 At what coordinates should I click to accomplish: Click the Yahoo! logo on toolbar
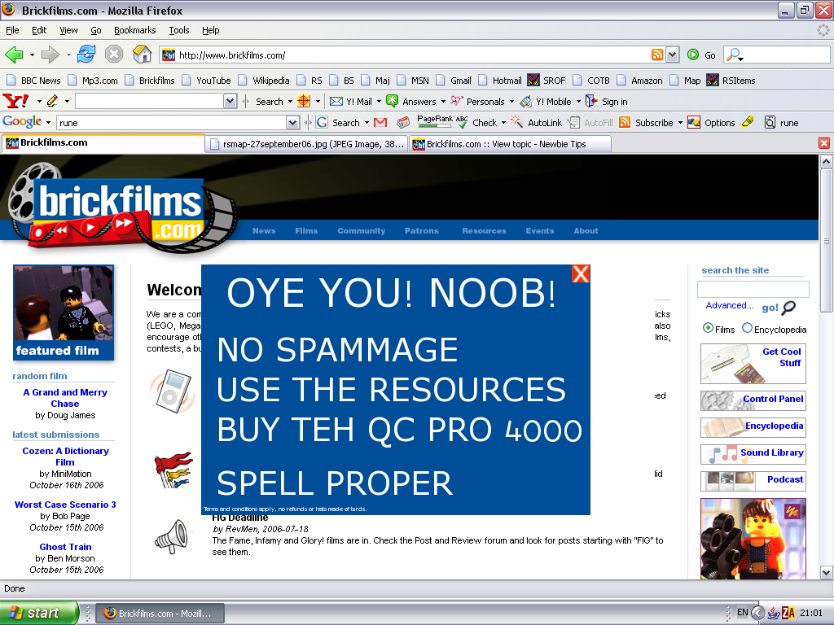pyautogui.click(x=16, y=101)
